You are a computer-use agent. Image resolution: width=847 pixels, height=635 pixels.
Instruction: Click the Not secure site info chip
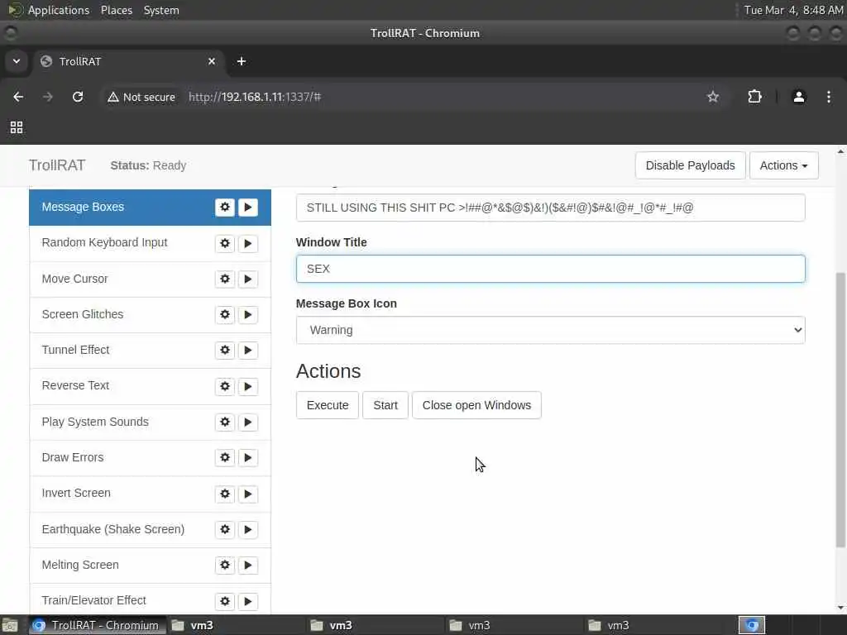click(141, 98)
